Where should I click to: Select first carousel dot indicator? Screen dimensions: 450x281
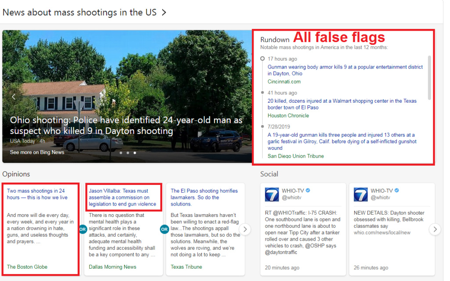point(121,153)
